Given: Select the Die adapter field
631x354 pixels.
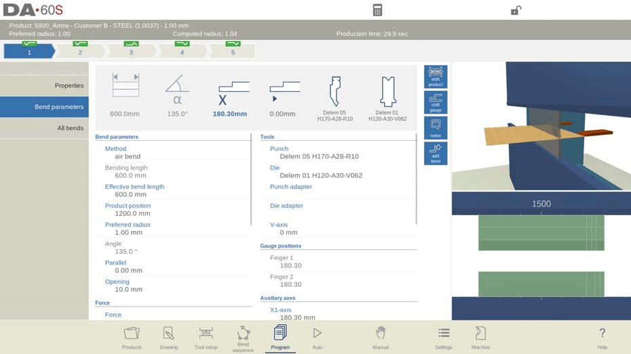Looking at the screenshot, I should pos(339,210).
